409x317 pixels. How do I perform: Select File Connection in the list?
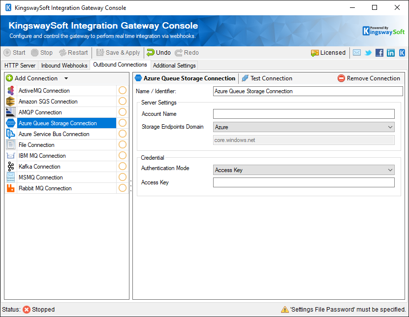click(66, 145)
